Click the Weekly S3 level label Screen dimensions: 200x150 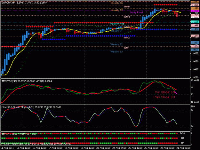coord(116,52)
